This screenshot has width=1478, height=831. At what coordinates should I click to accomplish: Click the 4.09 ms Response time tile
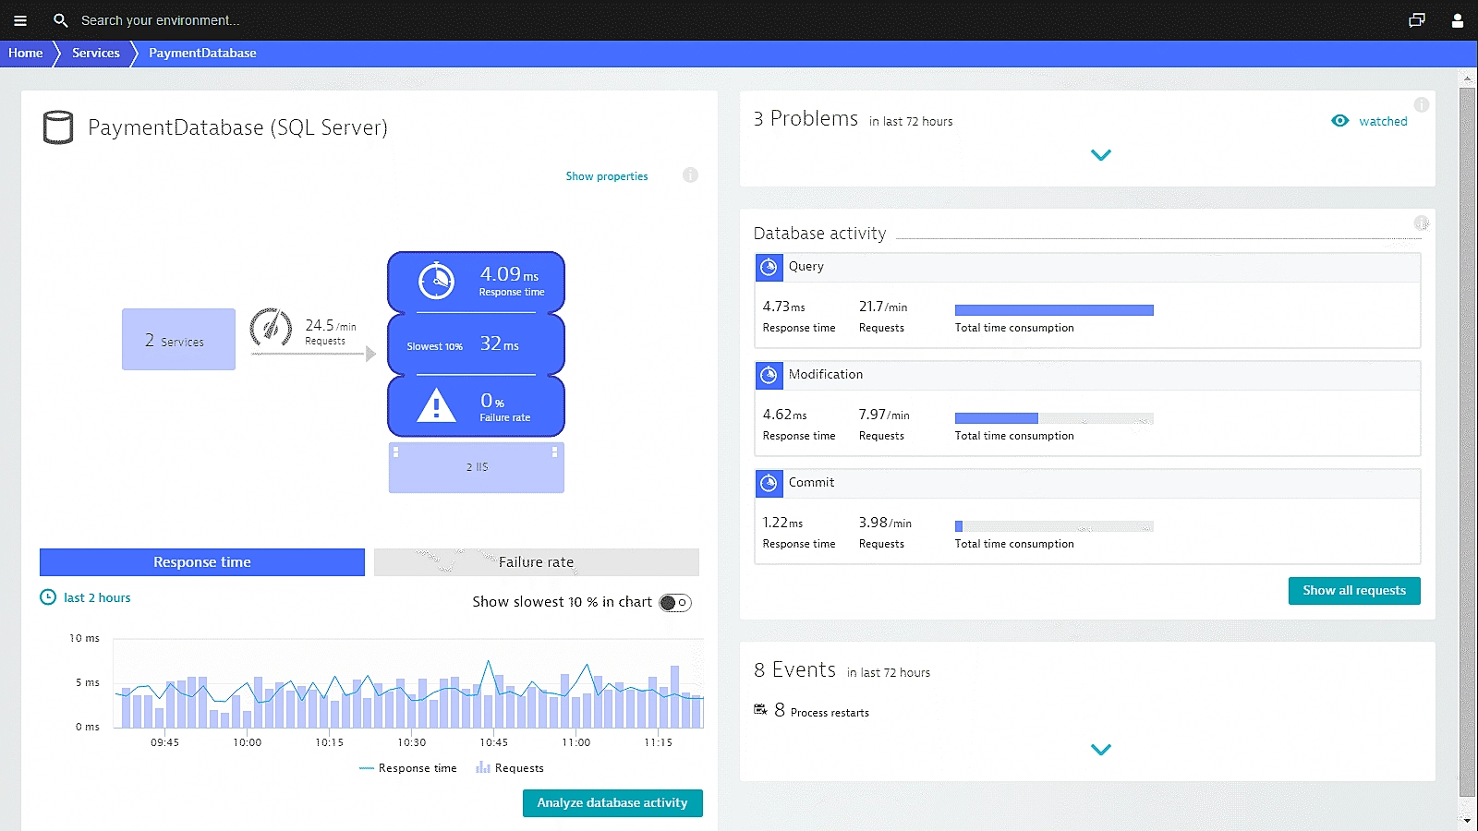point(476,282)
